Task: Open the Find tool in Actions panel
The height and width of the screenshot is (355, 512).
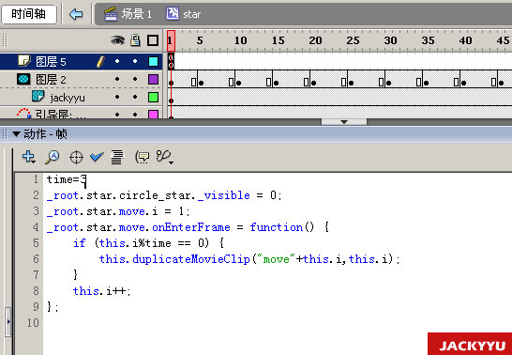Action: [53, 157]
